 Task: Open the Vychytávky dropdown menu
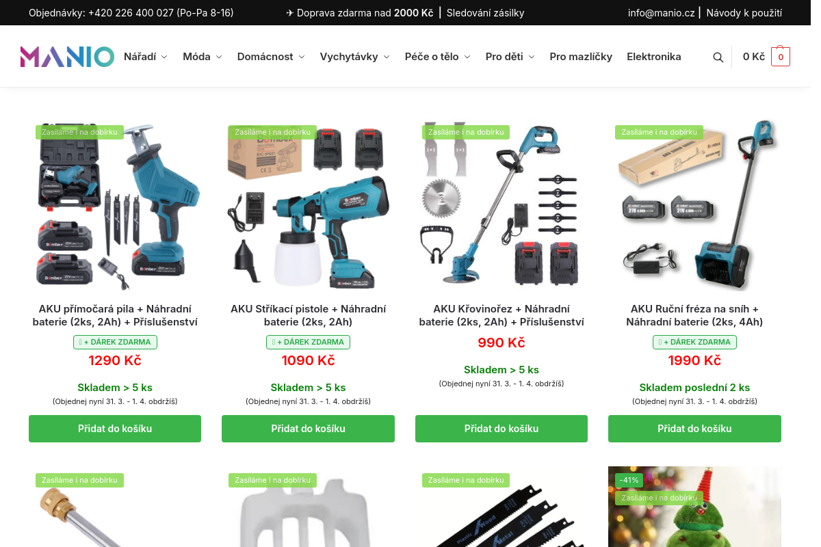(354, 57)
